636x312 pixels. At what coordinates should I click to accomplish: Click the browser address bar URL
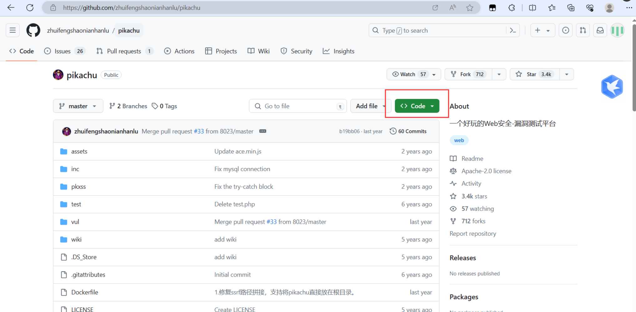(131, 8)
